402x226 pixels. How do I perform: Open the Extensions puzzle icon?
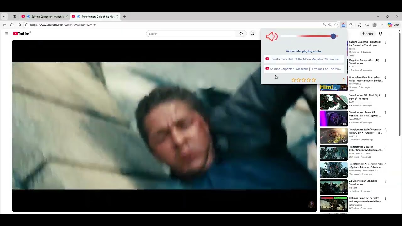pyautogui.click(x=351, y=25)
